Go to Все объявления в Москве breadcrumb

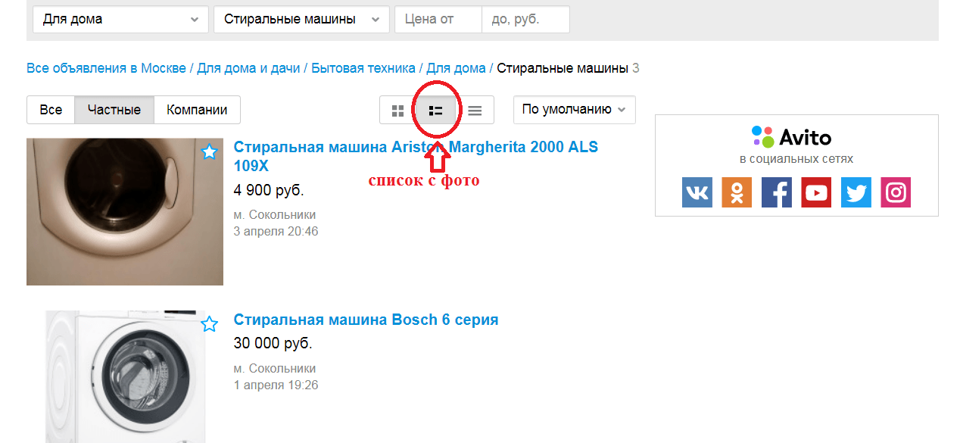pyautogui.click(x=106, y=68)
